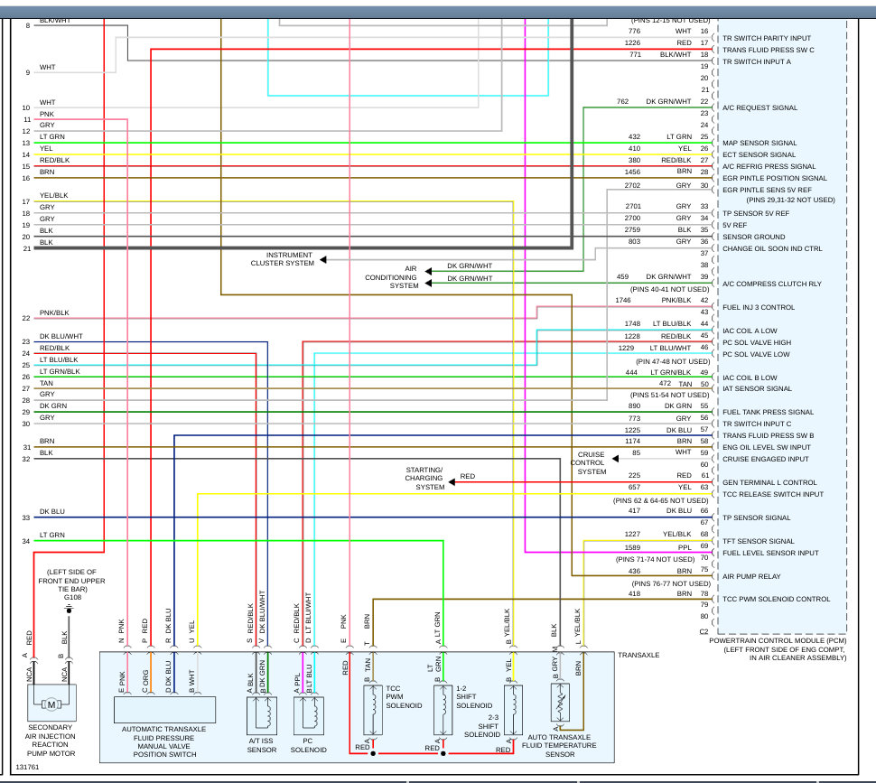Click the 'TFT SENSOR SIGNAL' label

pyautogui.click(x=758, y=541)
